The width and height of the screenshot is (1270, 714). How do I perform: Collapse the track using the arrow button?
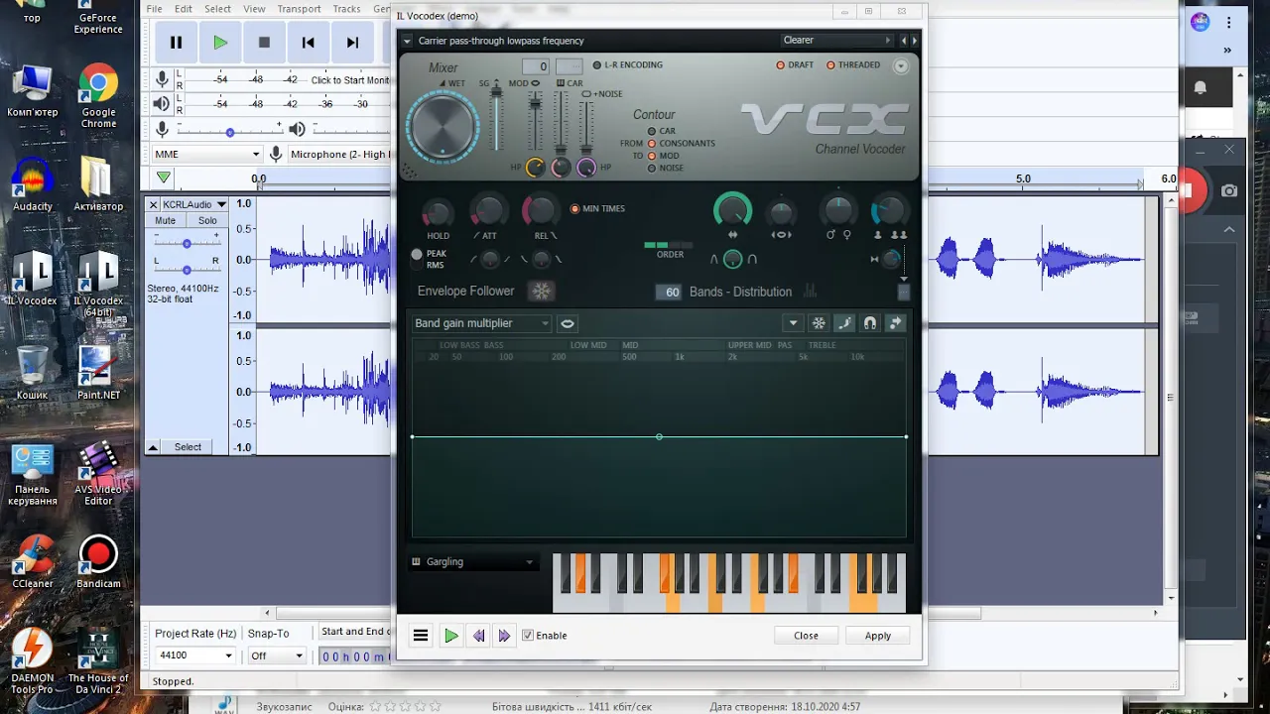click(x=154, y=447)
